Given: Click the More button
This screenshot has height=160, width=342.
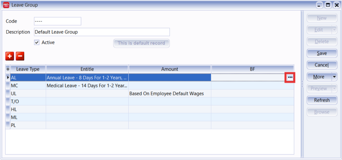Looking at the screenshot, I should (319, 77).
